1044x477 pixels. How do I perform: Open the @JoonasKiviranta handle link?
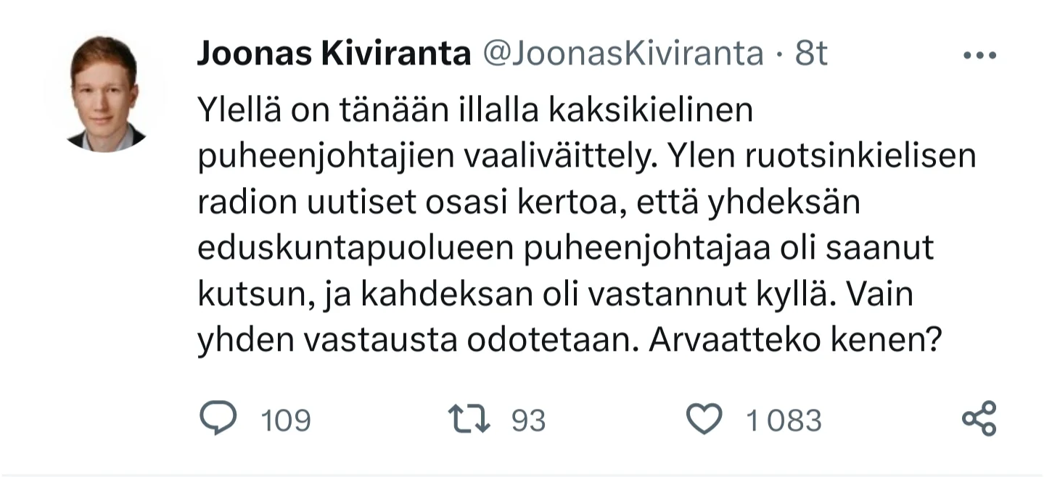pos(622,54)
